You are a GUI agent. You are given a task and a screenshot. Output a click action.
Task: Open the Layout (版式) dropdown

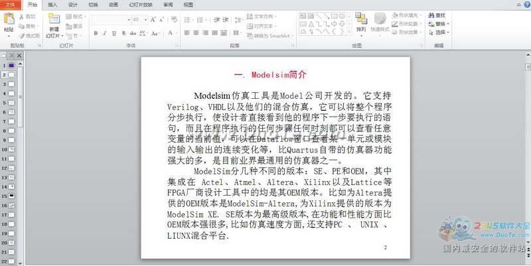tap(76, 16)
